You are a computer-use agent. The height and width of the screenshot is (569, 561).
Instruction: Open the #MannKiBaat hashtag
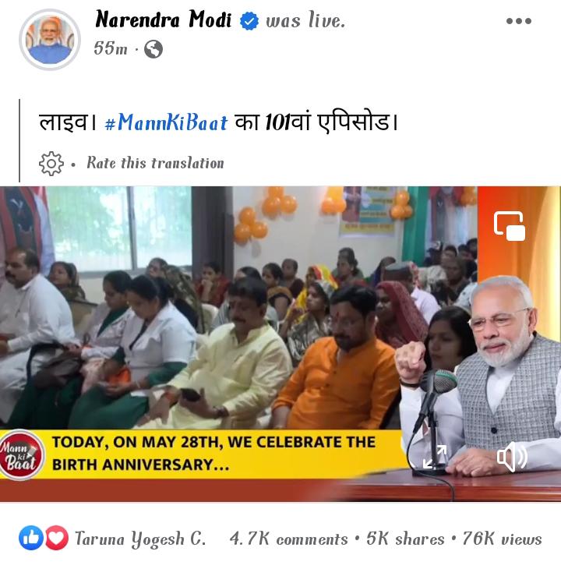167,122
